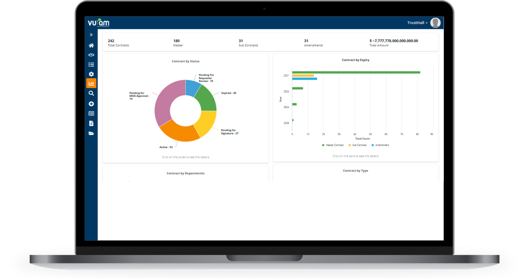
Task: Click the Vuram logo
Action: point(98,22)
